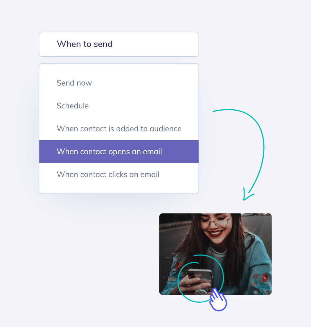Pick When contact opens an email
The image size is (311, 327).
click(x=119, y=151)
